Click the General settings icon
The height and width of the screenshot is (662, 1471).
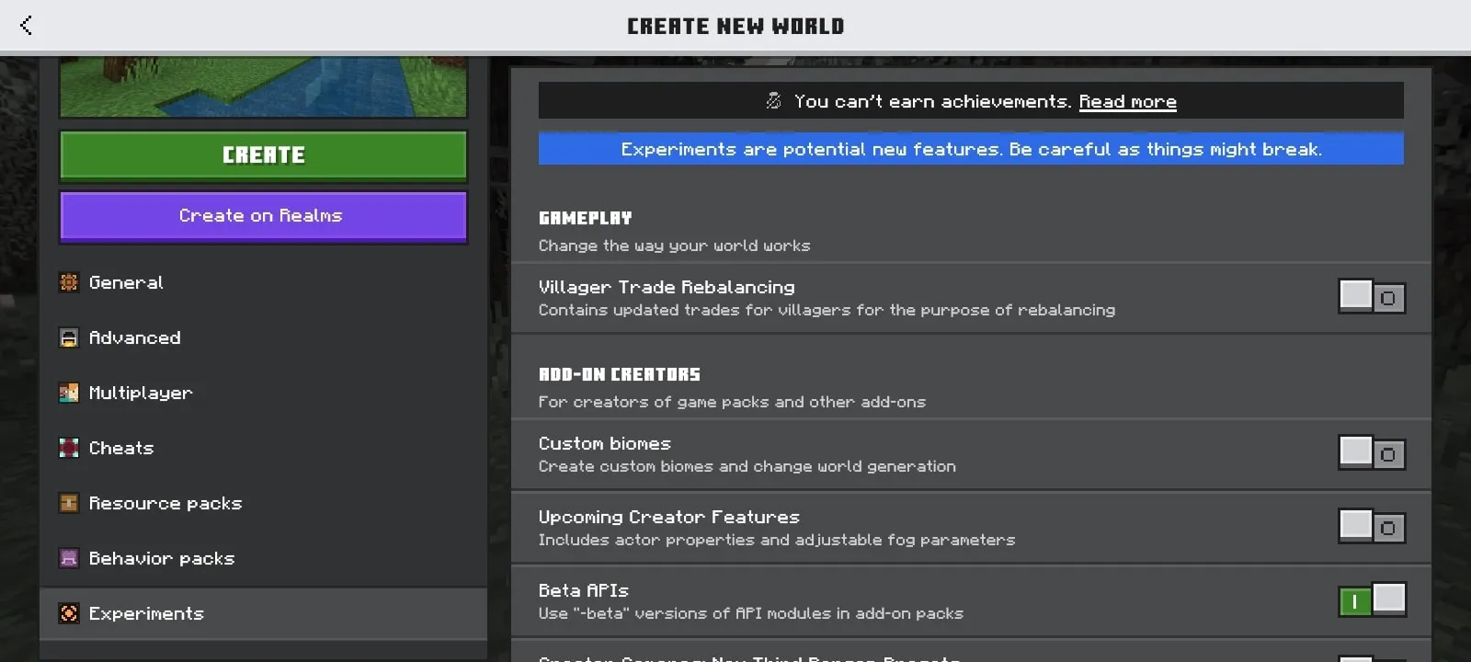point(69,282)
